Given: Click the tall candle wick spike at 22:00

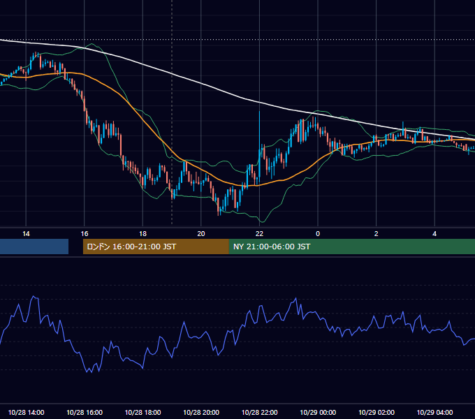Looking at the screenshot, I should 259,130.
